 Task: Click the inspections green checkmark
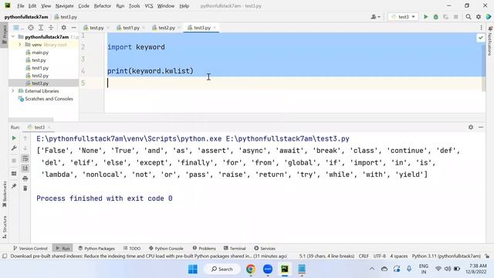coord(480,38)
